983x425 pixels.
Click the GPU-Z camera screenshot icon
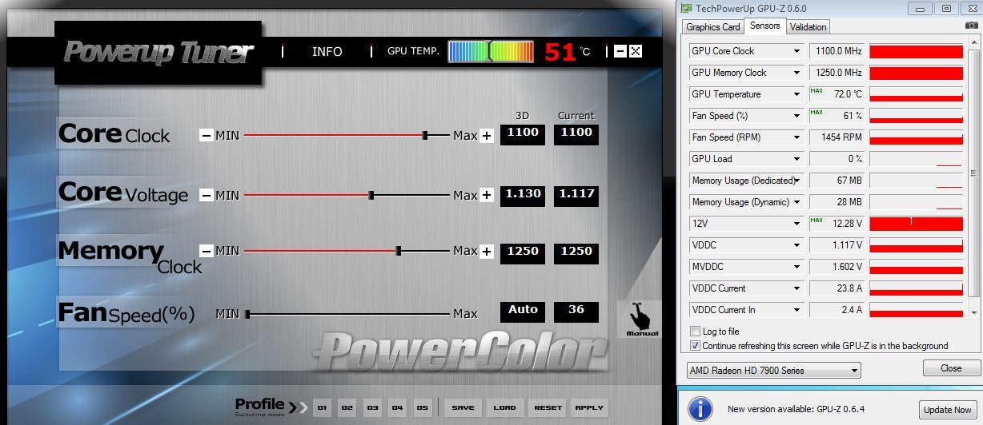tap(971, 26)
